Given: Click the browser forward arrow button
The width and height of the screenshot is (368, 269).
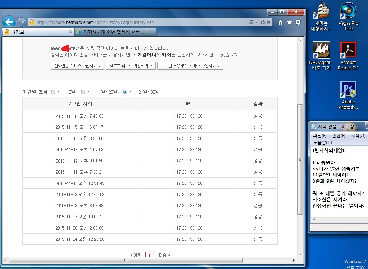Looking at the screenshot, I should (x=21, y=22).
